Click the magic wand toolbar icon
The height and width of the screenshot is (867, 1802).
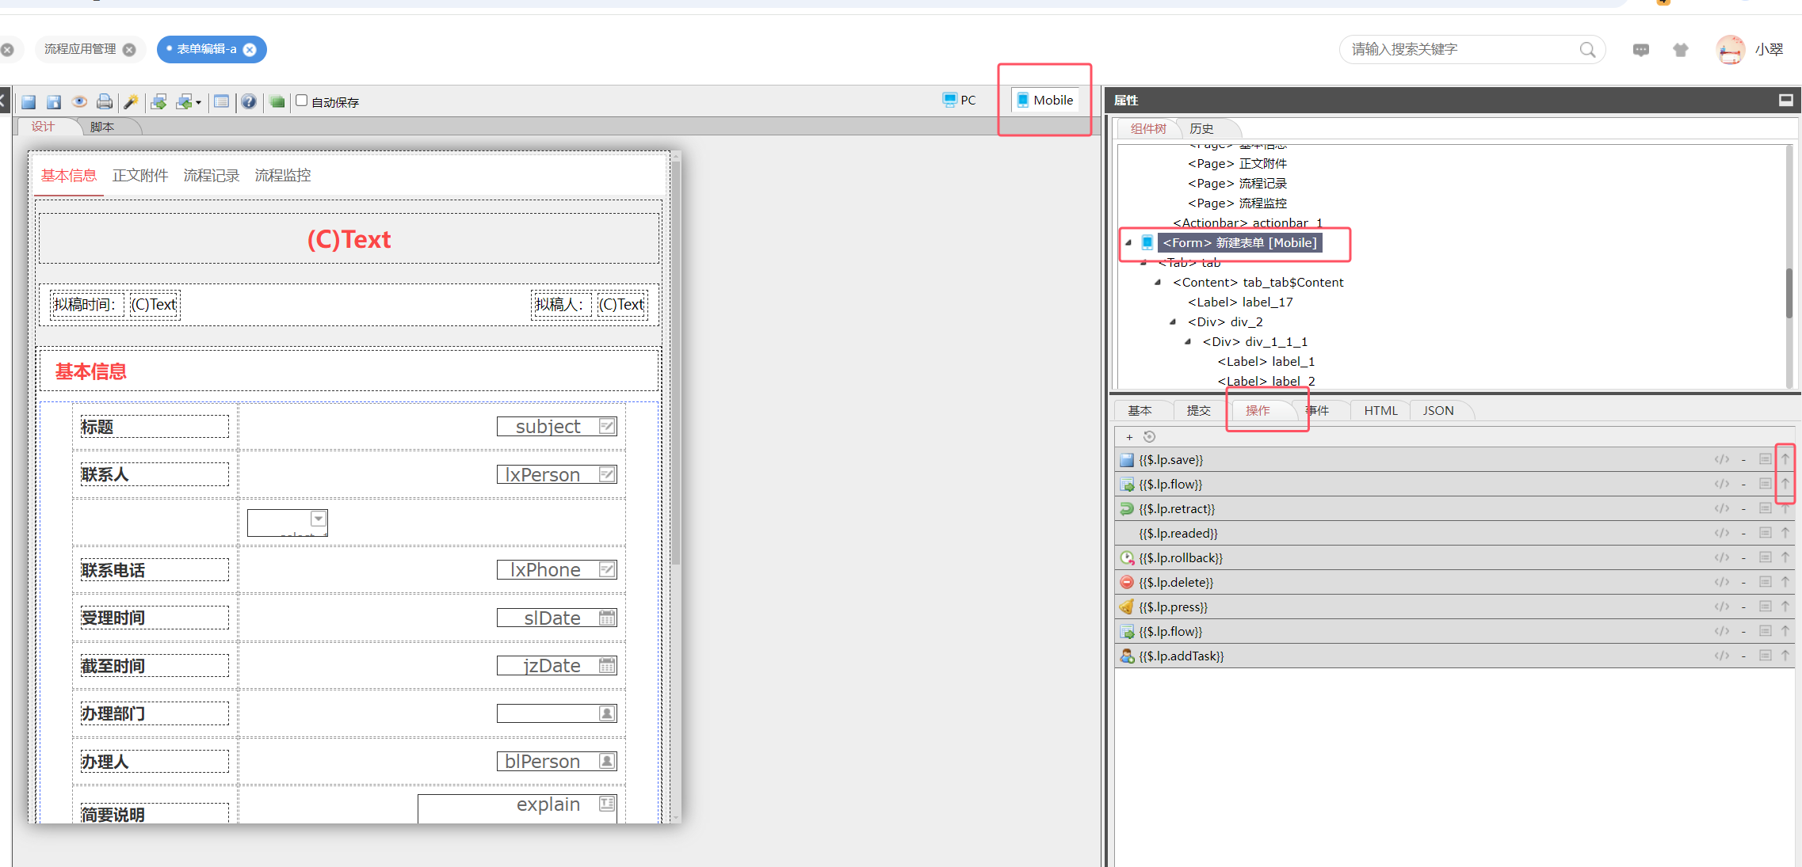(131, 101)
